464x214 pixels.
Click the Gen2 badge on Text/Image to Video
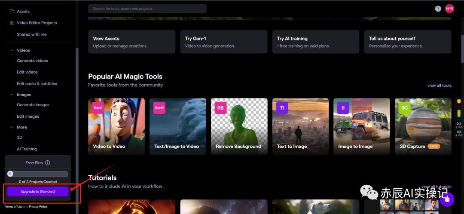point(159,108)
